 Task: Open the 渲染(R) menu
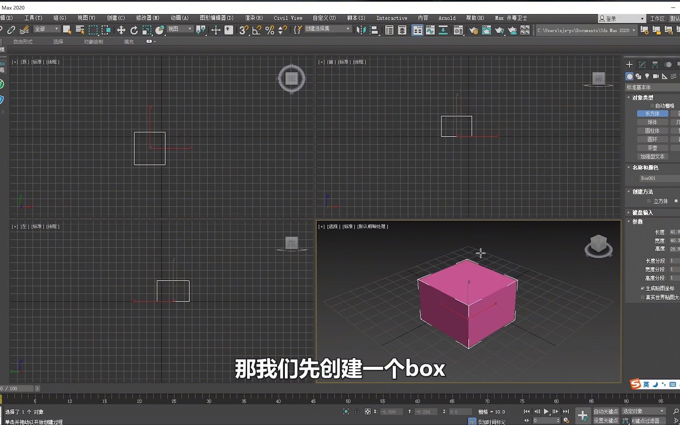click(253, 18)
